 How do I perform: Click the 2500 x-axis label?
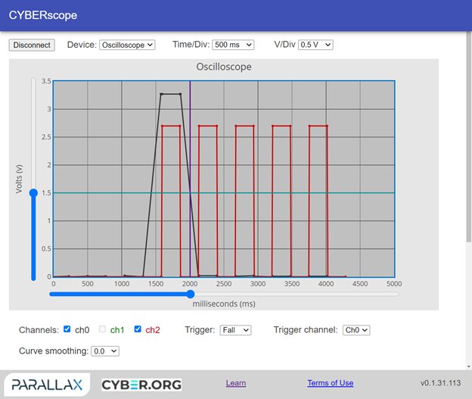click(224, 284)
